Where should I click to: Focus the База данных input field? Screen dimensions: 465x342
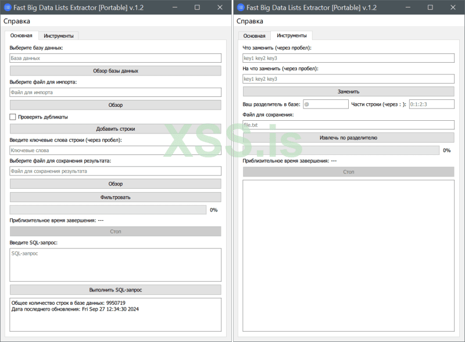point(116,58)
